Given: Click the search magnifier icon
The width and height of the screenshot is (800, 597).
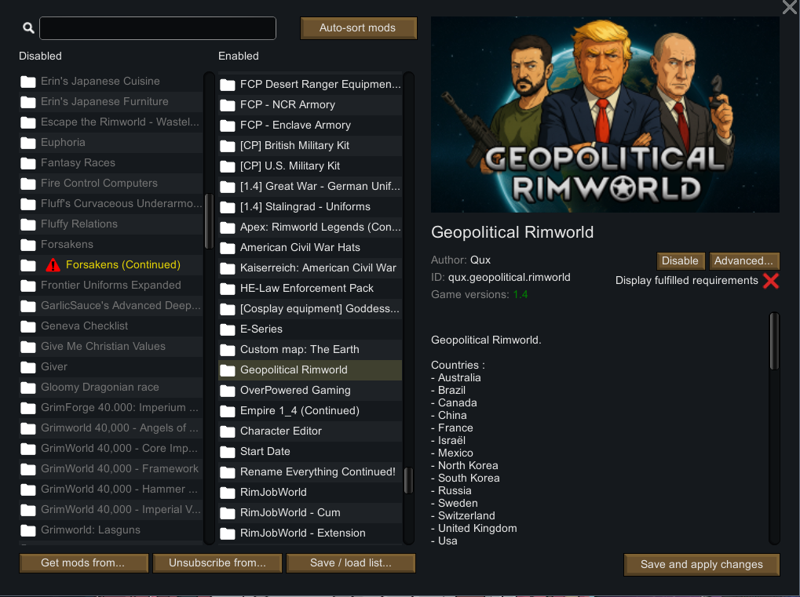Looking at the screenshot, I should pos(28,28).
